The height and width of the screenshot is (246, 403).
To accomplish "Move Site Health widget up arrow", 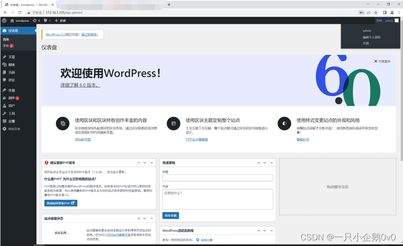I will pos(139,219).
